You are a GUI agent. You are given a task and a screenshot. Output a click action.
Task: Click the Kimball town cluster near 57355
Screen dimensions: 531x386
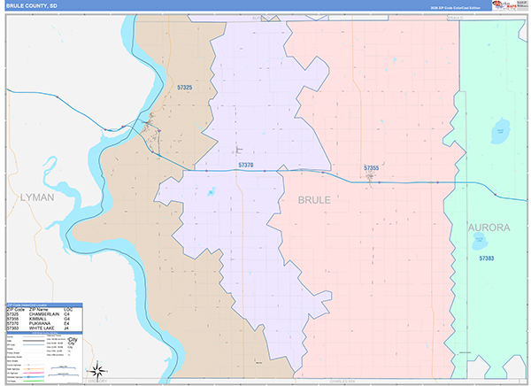coord(370,177)
